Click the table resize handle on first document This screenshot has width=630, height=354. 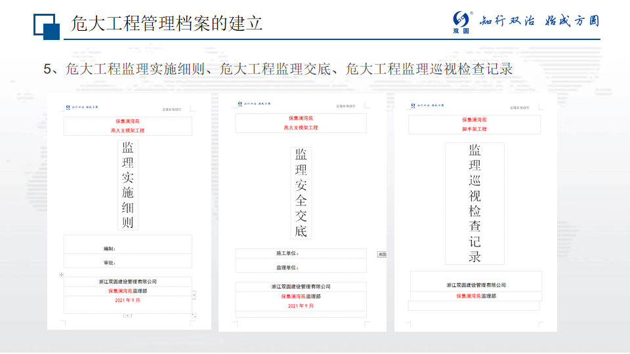pyautogui.click(x=194, y=315)
